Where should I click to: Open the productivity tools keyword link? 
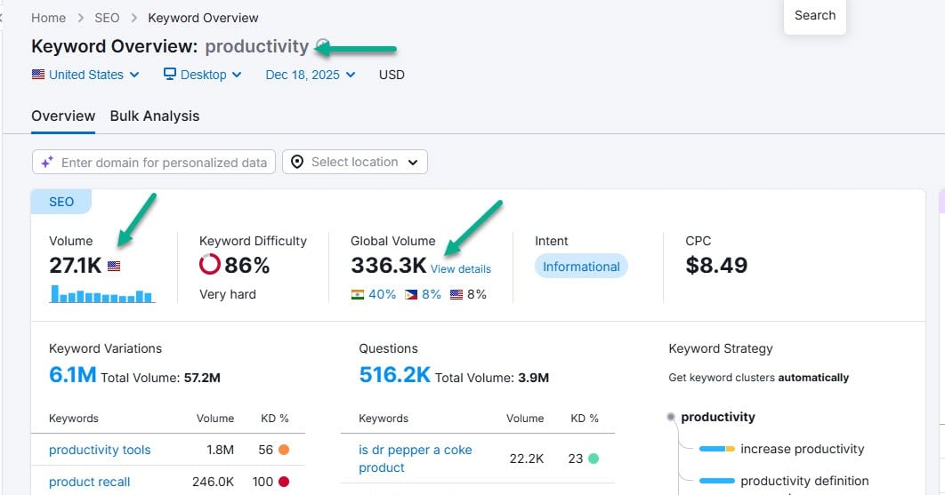100,450
